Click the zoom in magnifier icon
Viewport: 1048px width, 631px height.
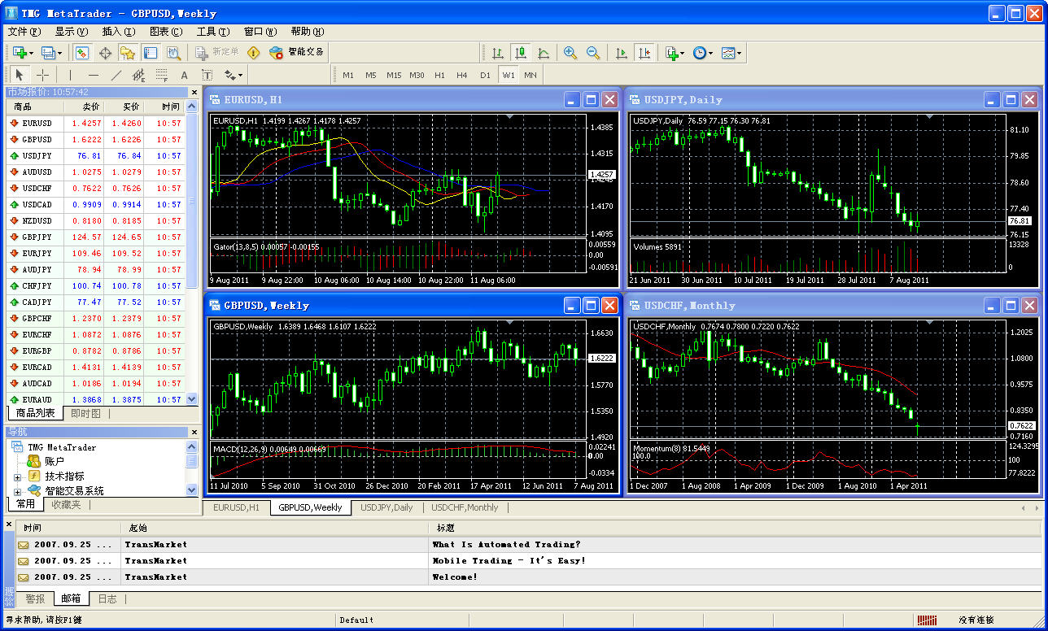click(x=570, y=53)
